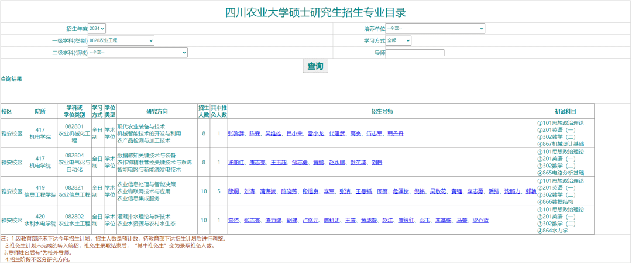This screenshot has height=264, width=632.
Task: Open advisor link 许丽佳
Action: [236, 162]
